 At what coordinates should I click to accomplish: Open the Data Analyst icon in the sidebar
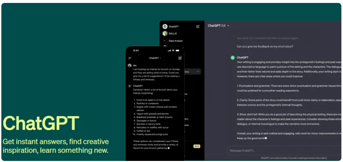[165, 41]
